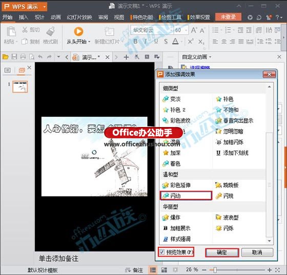Select the Format Painter (格式刷) brush

point(51,31)
